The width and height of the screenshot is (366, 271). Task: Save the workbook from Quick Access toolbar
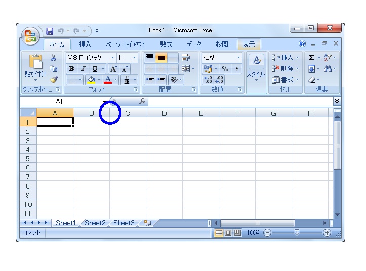click(x=49, y=31)
